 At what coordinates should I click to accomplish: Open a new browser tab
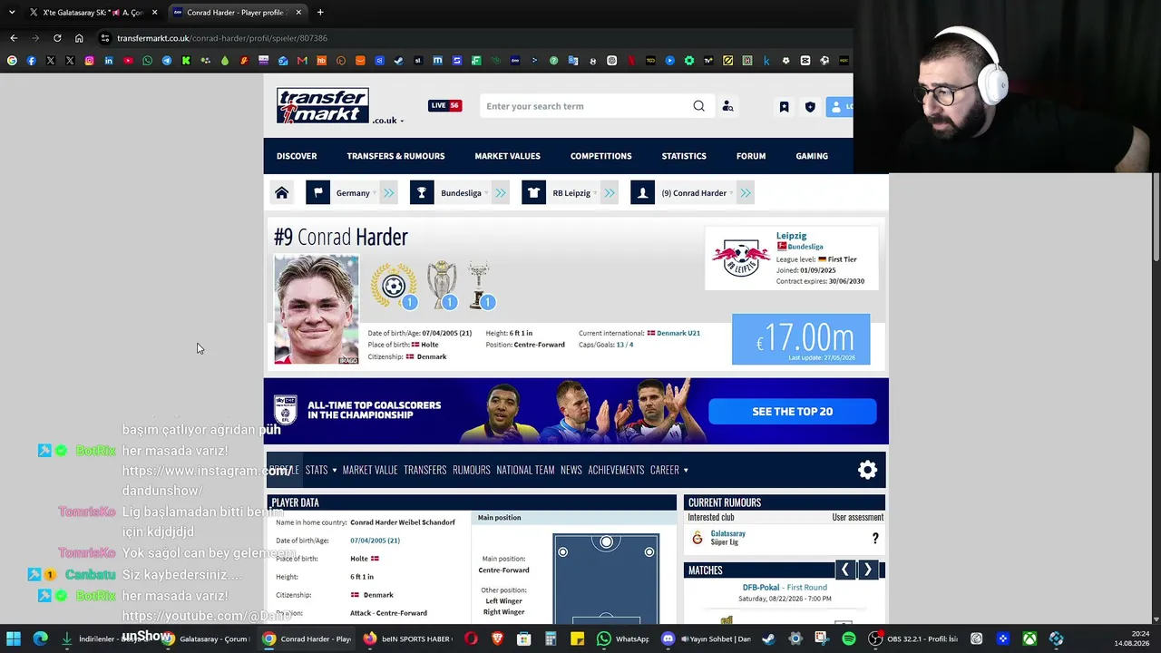320,13
